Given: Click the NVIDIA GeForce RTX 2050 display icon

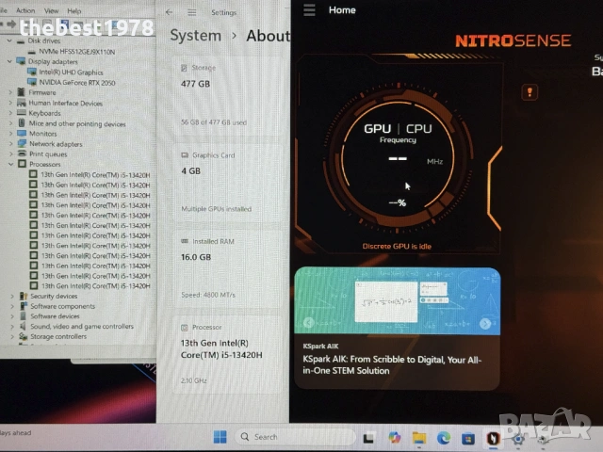Looking at the screenshot, I should pyautogui.click(x=32, y=82).
